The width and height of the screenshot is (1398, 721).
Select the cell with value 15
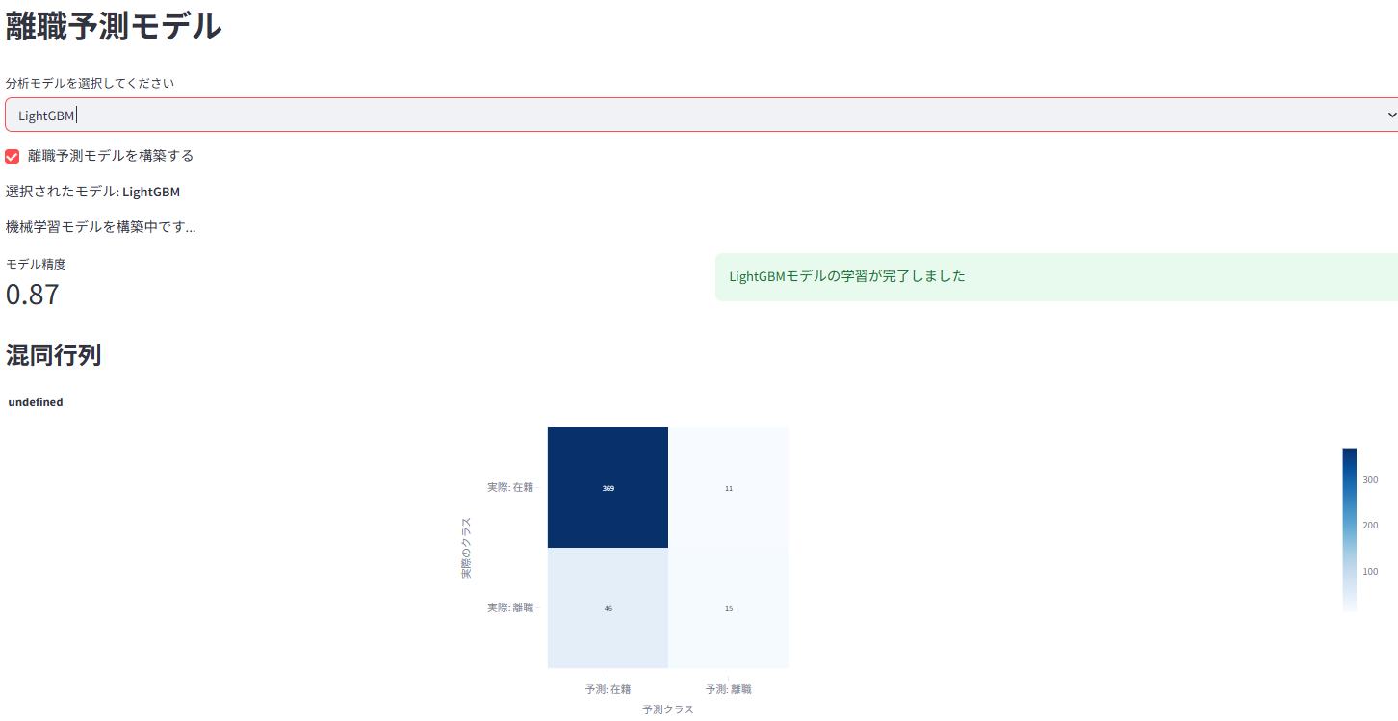[x=729, y=607]
